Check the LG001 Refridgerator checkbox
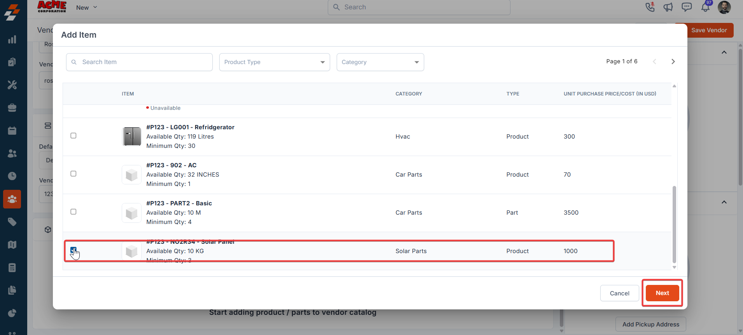Screen dimensions: 743x335 pyautogui.click(x=73, y=135)
